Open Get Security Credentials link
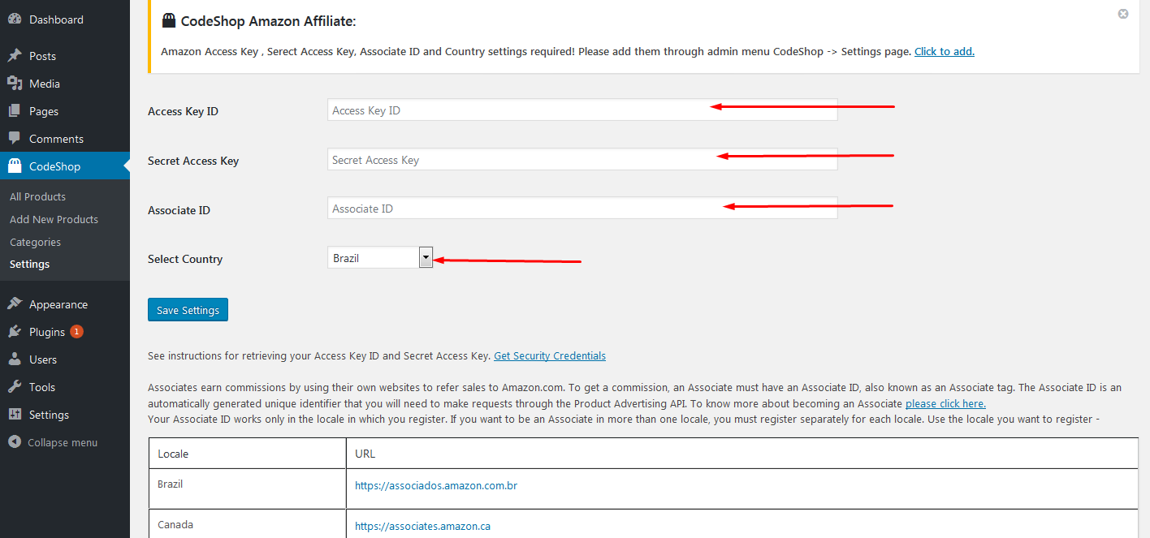Viewport: 1150px width, 538px height. [550, 355]
